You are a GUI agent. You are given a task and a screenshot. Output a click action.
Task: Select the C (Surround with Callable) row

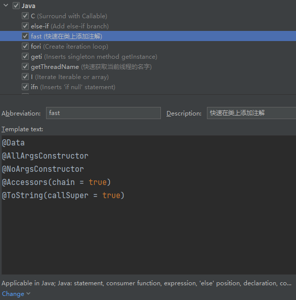[148, 16]
